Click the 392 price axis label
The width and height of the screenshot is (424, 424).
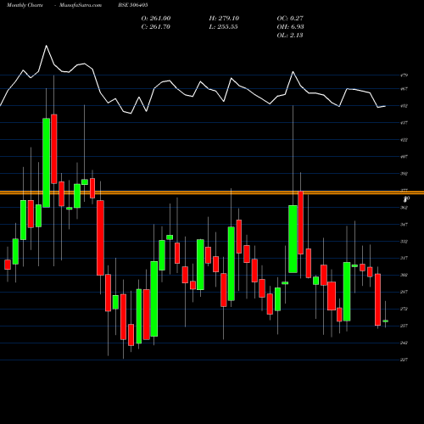404,174
